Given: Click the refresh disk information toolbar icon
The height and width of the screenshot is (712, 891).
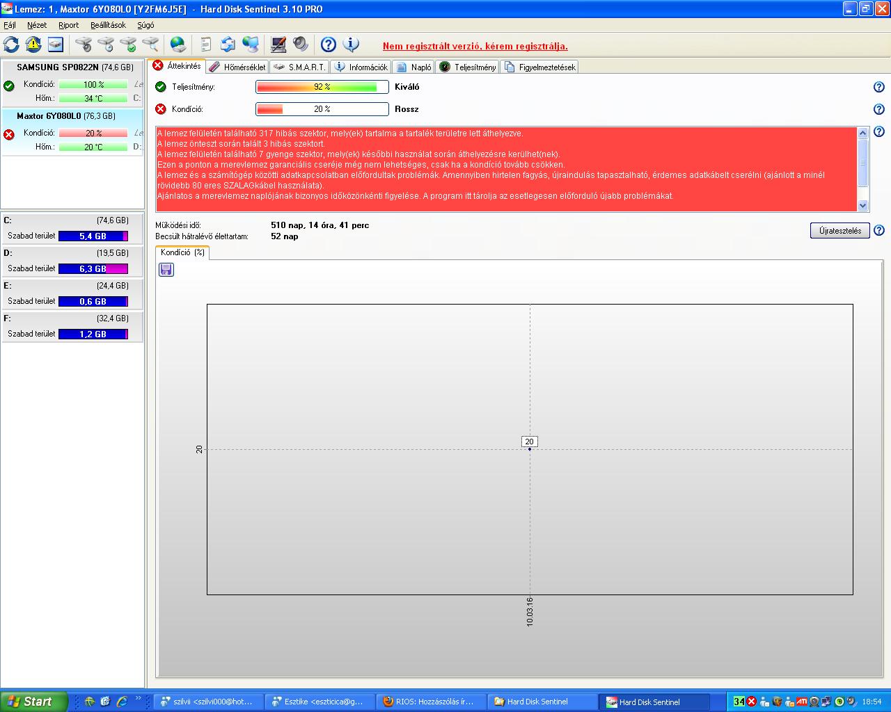Looking at the screenshot, I should coord(11,44).
